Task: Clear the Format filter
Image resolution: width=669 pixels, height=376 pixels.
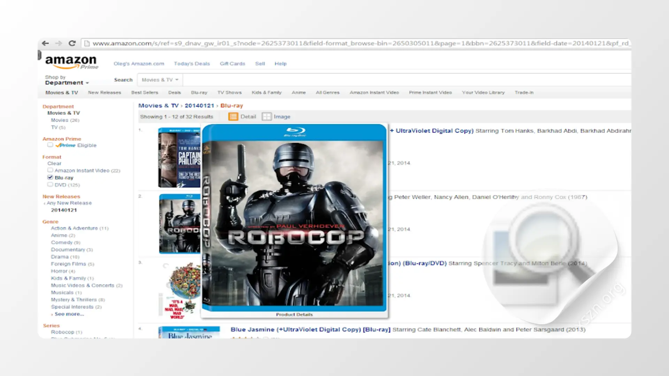Action: click(x=54, y=163)
